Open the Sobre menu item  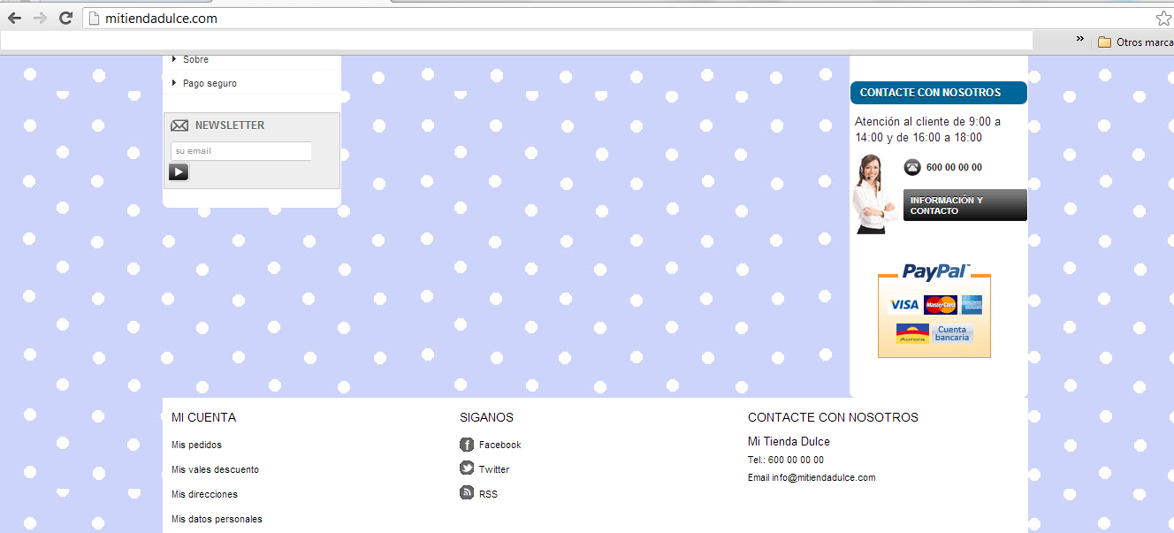(x=195, y=59)
